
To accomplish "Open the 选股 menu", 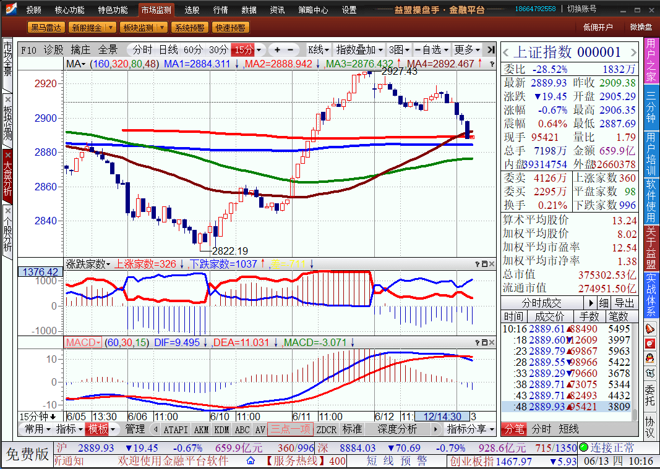I will tap(192, 10).
